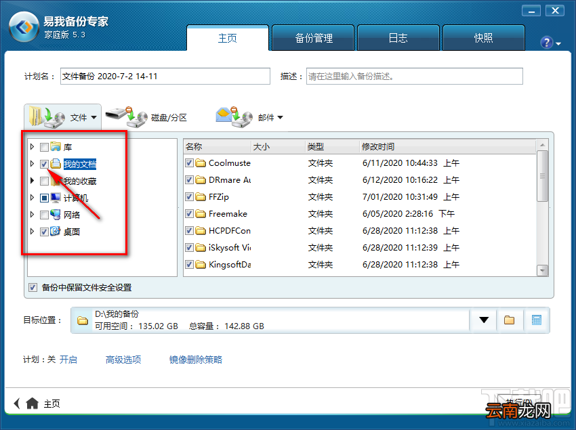Image resolution: width=576 pixels, height=430 pixels.
Task: Click the home icon in the bottom bar
Action: click(x=33, y=403)
